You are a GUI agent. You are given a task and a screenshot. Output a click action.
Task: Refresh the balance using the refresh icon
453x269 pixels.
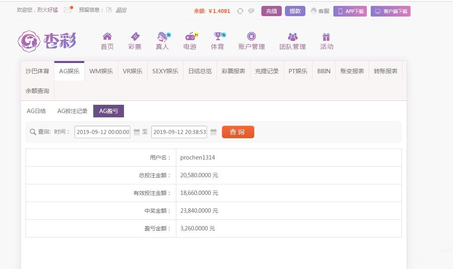tap(240, 11)
